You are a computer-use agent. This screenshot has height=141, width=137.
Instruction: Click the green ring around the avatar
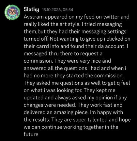(12, 12)
